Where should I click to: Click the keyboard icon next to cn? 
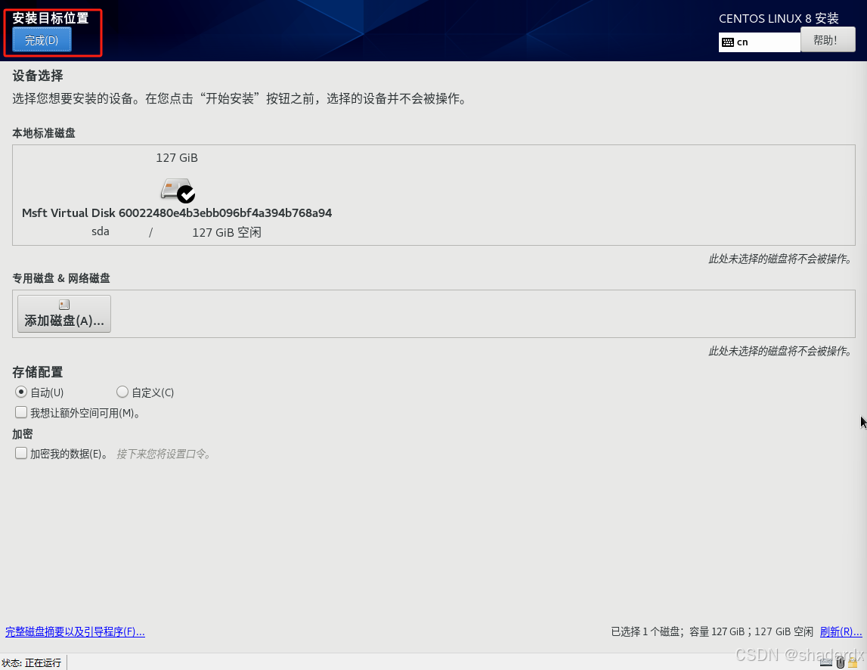tap(728, 42)
